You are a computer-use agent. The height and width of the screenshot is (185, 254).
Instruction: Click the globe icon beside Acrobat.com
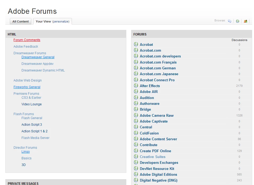point(136,50)
